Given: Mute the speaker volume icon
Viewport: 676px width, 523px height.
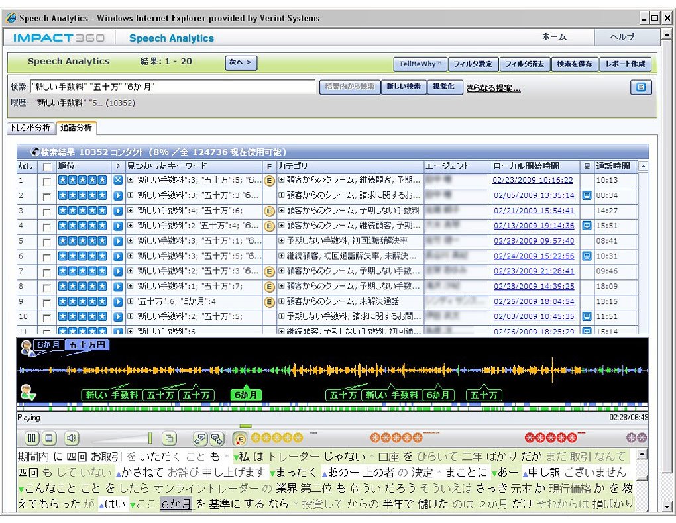Looking at the screenshot, I should click(x=72, y=438).
